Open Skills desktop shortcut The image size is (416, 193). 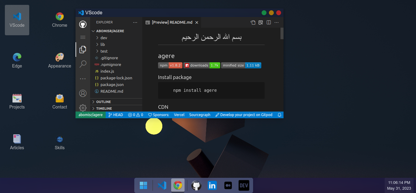click(x=60, y=143)
